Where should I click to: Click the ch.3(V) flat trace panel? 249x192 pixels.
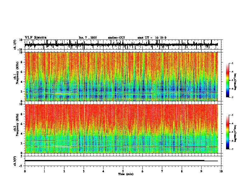[124, 161]
